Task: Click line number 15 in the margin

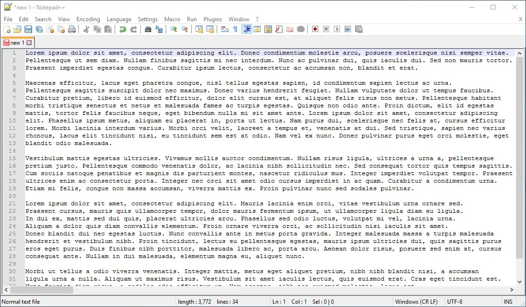Action: tap(12, 158)
